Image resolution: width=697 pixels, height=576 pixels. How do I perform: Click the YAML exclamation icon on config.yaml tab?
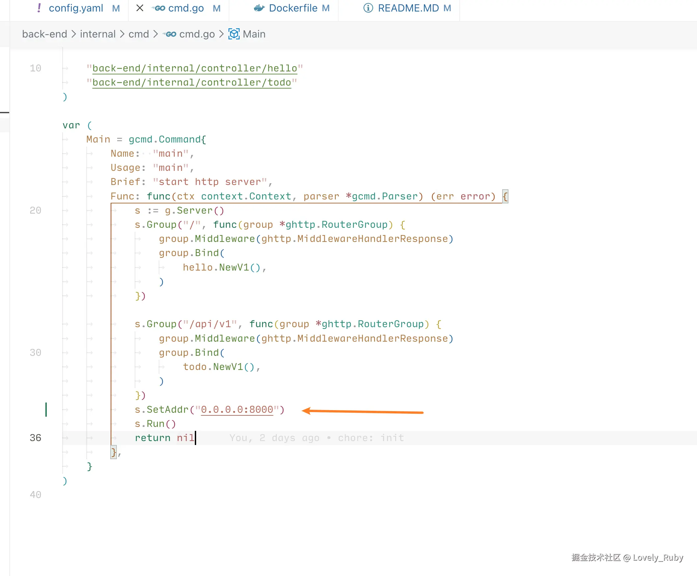(x=39, y=8)
